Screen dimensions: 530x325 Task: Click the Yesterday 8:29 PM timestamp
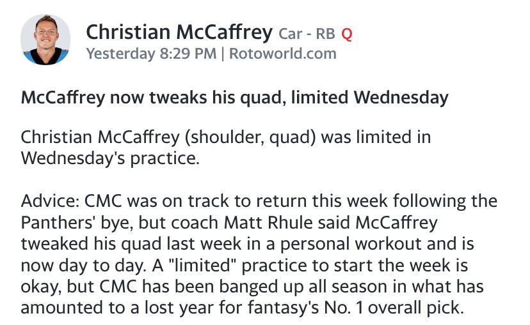(x=150, y=53)
